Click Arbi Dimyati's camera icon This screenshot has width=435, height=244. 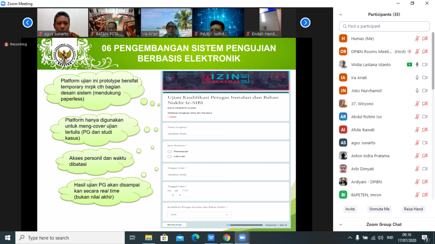425,169
